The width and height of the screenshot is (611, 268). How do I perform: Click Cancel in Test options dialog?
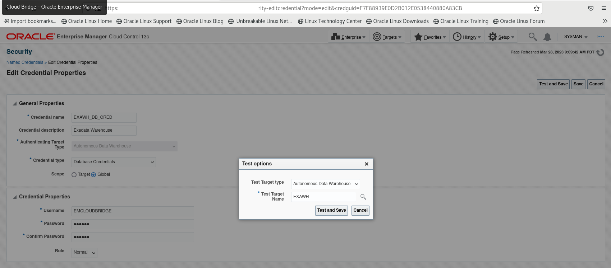tap(360, 210)
